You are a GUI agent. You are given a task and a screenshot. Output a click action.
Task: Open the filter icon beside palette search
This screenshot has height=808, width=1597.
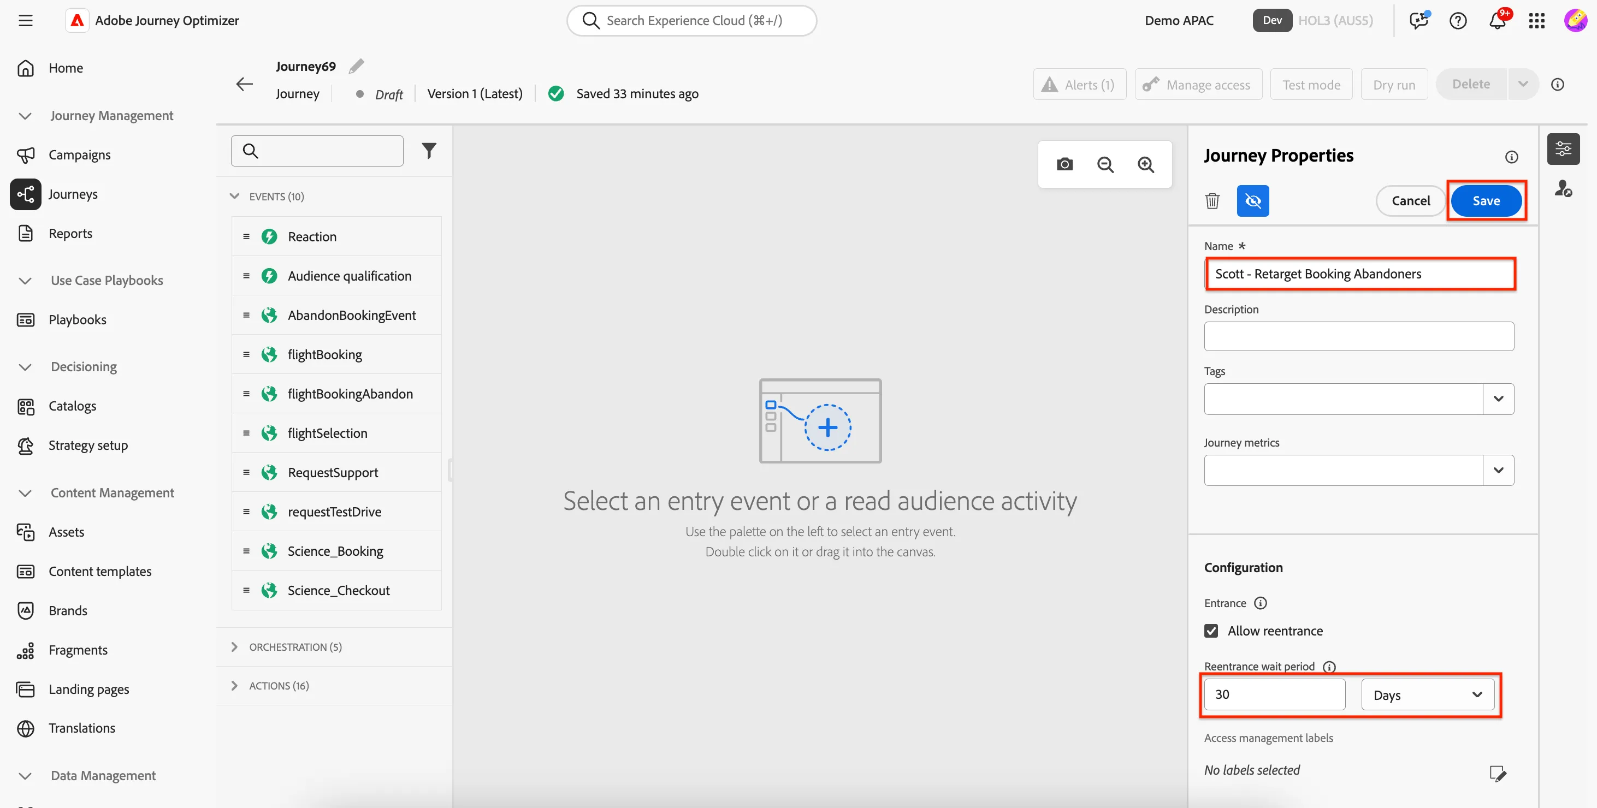pyautogui.click(x=429, y=151)
